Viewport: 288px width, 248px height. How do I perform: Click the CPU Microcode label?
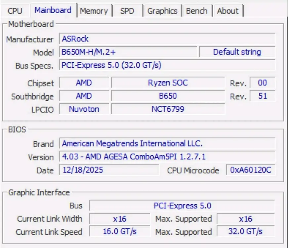pyautogui.click(x=193, y=171)
